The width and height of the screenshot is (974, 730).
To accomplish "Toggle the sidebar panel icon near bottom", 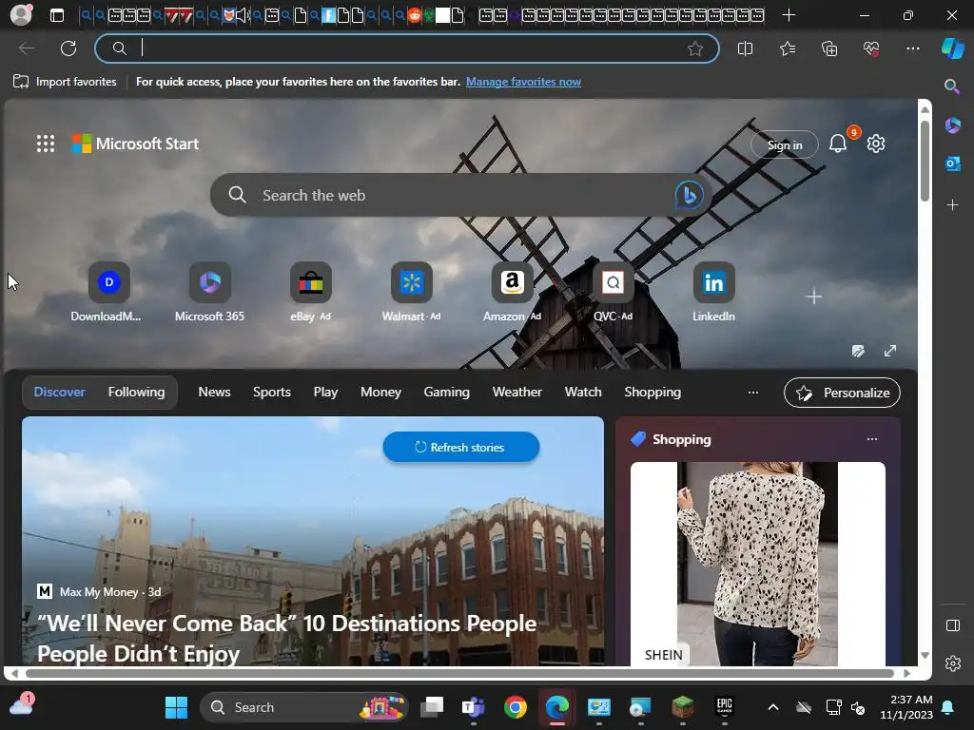I will point(953,625).
